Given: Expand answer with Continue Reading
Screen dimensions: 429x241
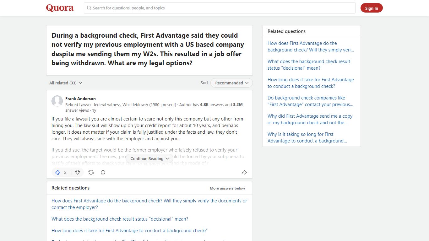Looking at the screenshot, I should 149,158.
